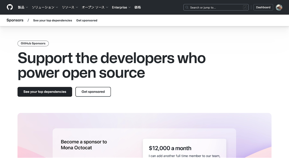Click the GitHub Sponsors pill label
The width and height of the screenshot is (289, 158).
point(33,44)
